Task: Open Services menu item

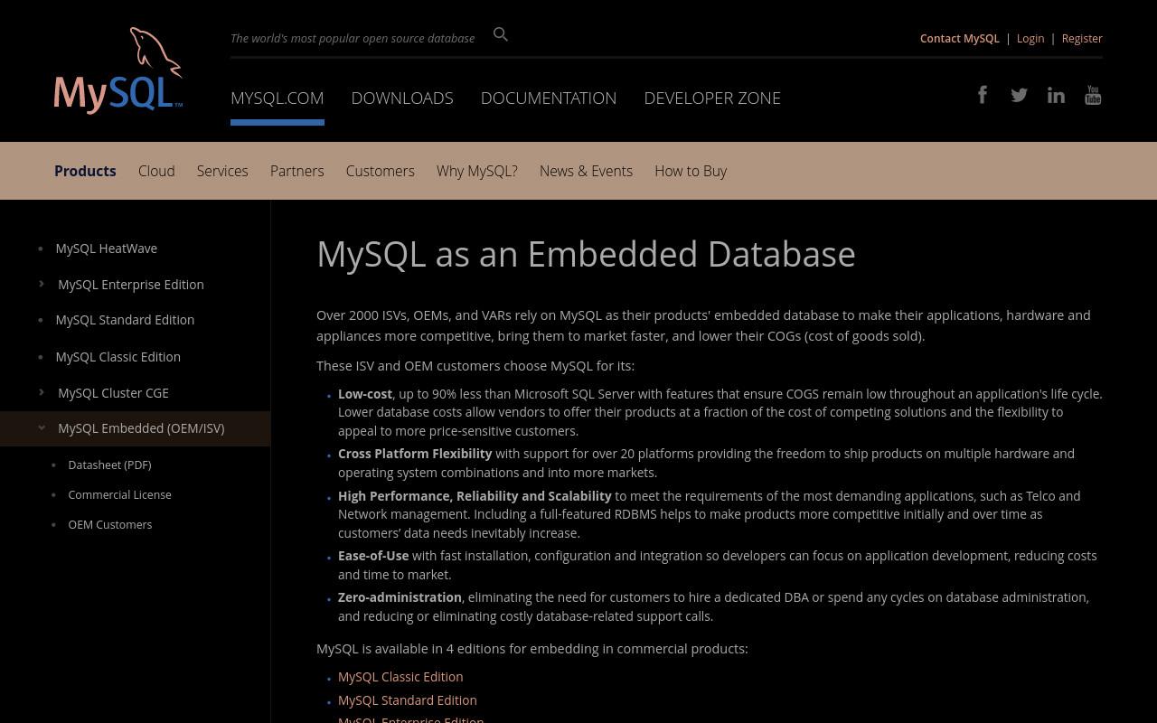Action: pos(222,171)
